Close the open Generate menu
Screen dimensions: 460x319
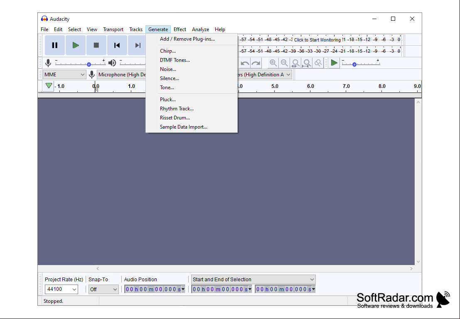[x=158, y=29]
